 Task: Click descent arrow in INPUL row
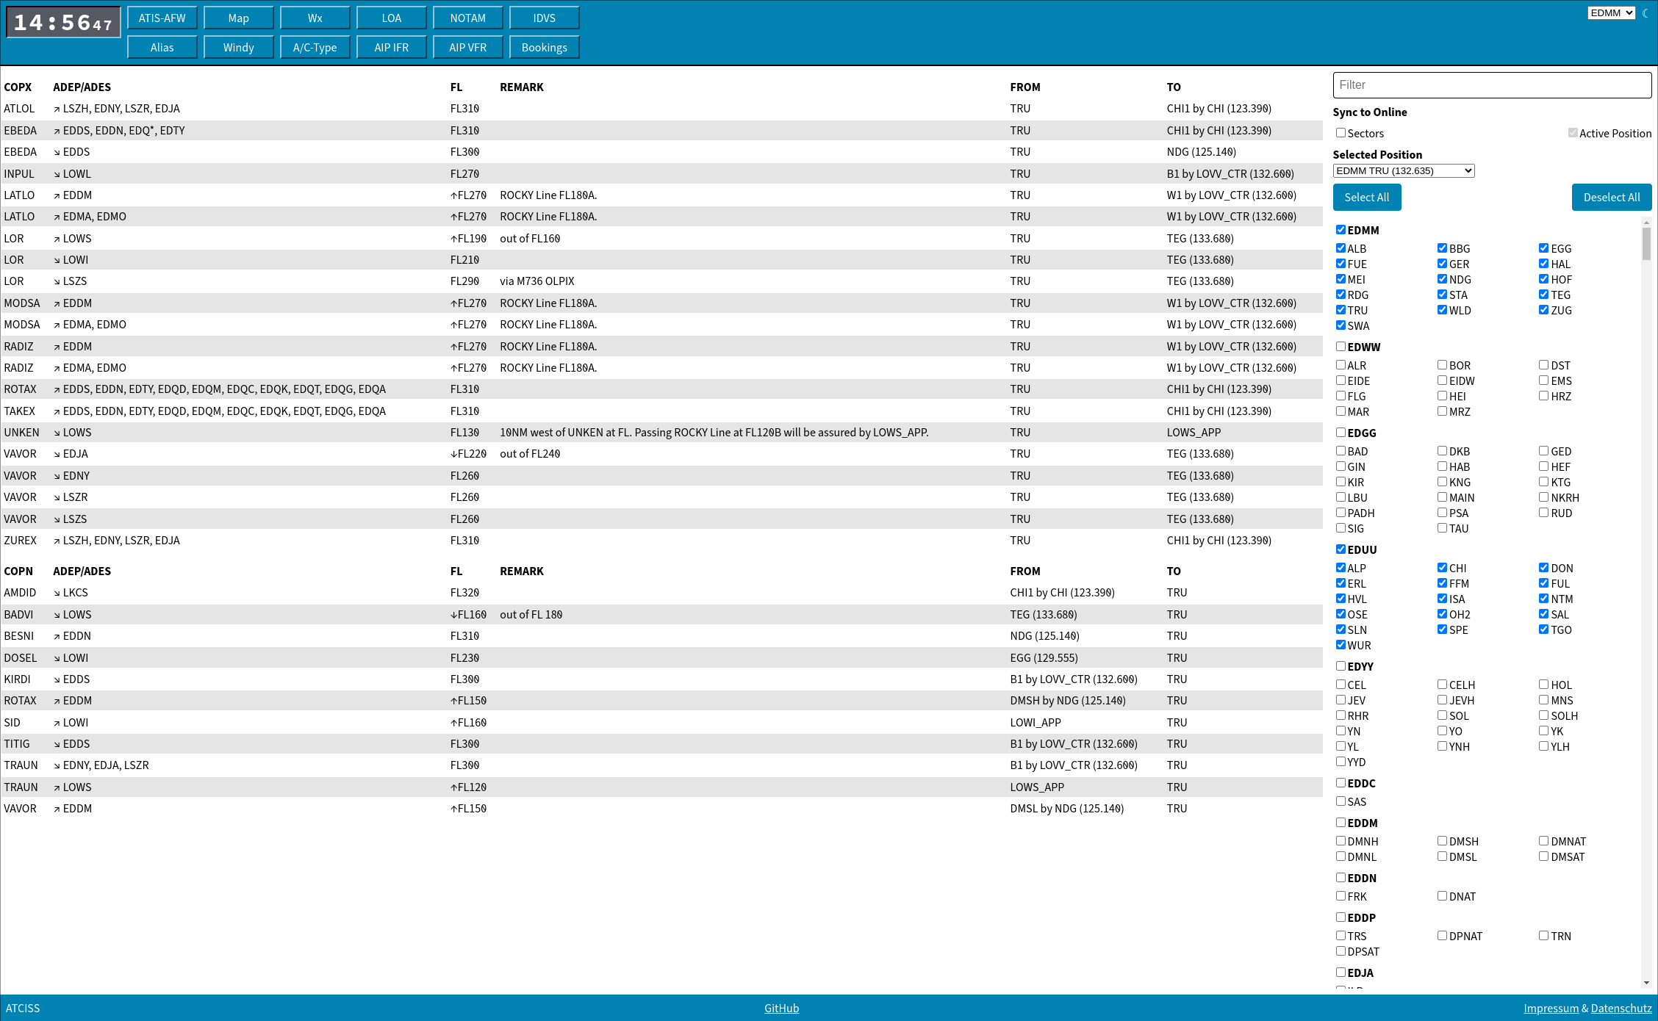57,175
